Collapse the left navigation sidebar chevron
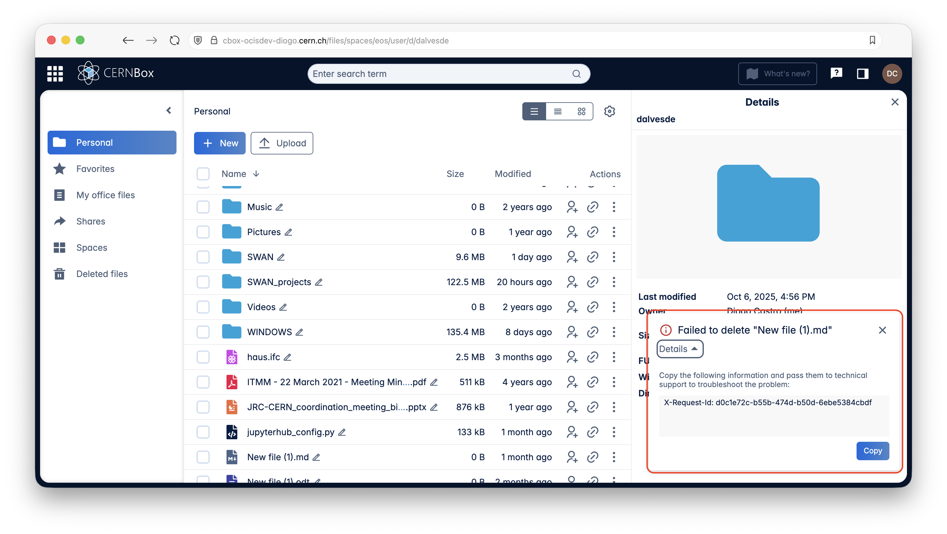947x534 pixels. tap(169, 111)
